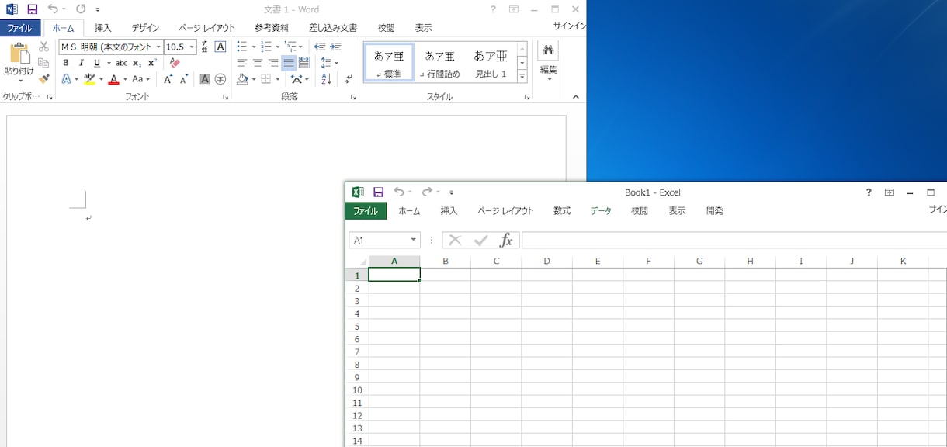This screenshot has height=447, width=947.
Task: Click the Excel formula bar field
Action: click(734, 241)
